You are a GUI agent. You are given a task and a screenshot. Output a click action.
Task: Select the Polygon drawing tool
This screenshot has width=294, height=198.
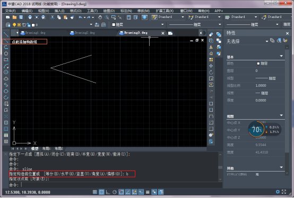(6, 53)
